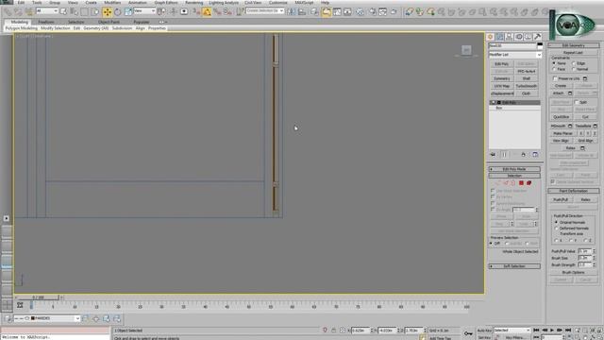Select the Edge constraint radio button
Screen dimensions: 604x340
click(574, 63)
